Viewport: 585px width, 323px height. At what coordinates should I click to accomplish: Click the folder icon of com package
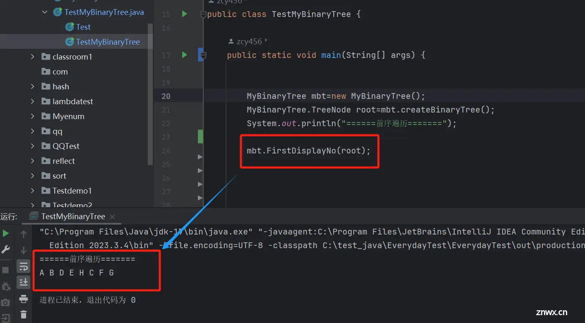(46, 72)
